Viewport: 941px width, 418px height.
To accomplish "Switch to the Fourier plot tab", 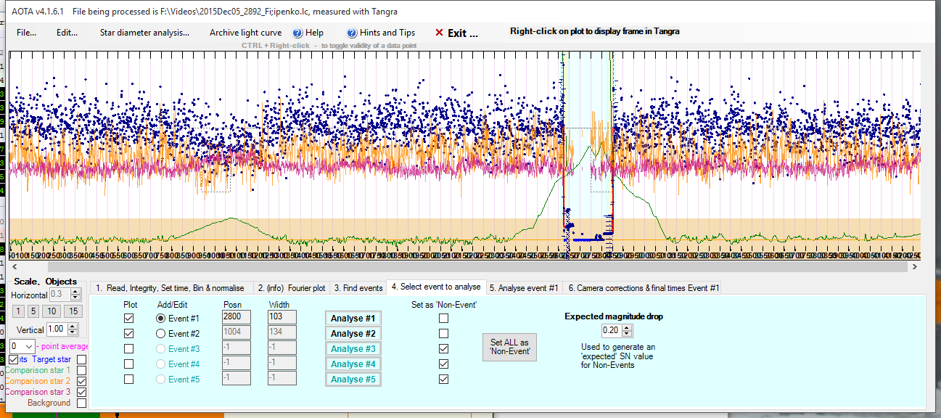I will click(x=292, y=288).
